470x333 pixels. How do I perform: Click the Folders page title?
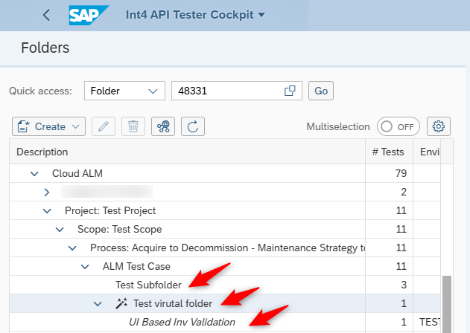point(45,48)
